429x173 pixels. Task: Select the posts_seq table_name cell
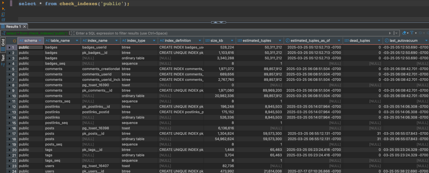coord(62,144)
